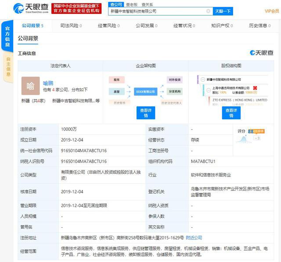Click registration authority 乌鲁木齐市高新技术产业开发区
The width and height of the screenshot is (281, 262).
[230, 192]
